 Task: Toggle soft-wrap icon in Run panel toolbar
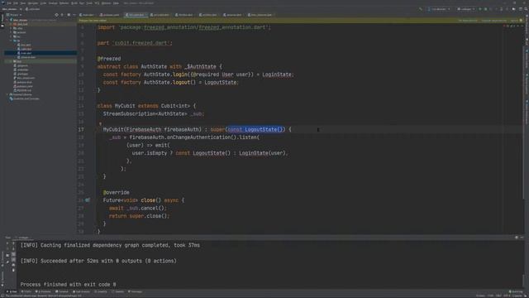point(13,254)
